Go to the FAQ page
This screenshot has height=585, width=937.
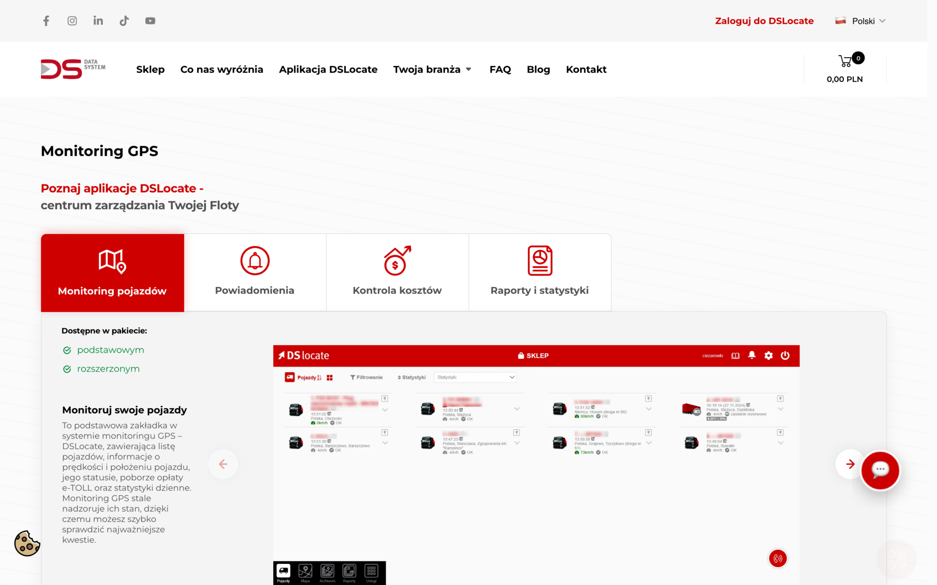tap(500, 69)
